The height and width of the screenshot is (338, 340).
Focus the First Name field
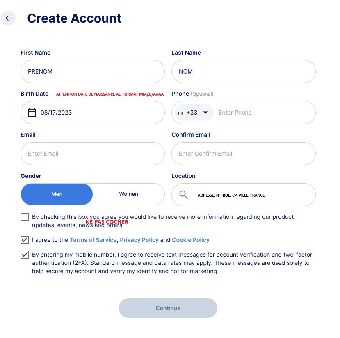pyautogui.click(x=93, y=71)
